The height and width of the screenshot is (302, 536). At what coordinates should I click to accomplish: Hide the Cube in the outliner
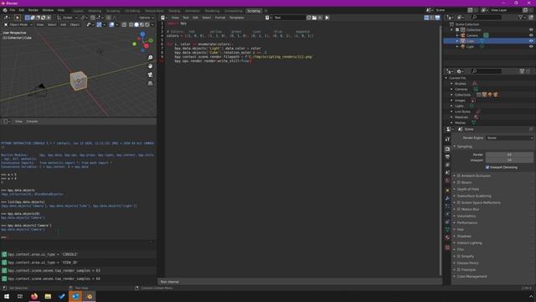(531, 41)
